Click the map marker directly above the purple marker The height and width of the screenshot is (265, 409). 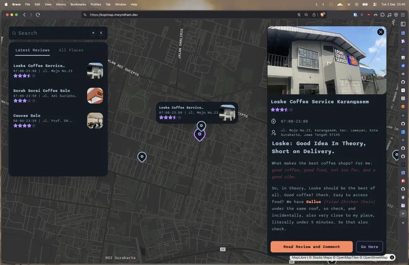(201, 126)
